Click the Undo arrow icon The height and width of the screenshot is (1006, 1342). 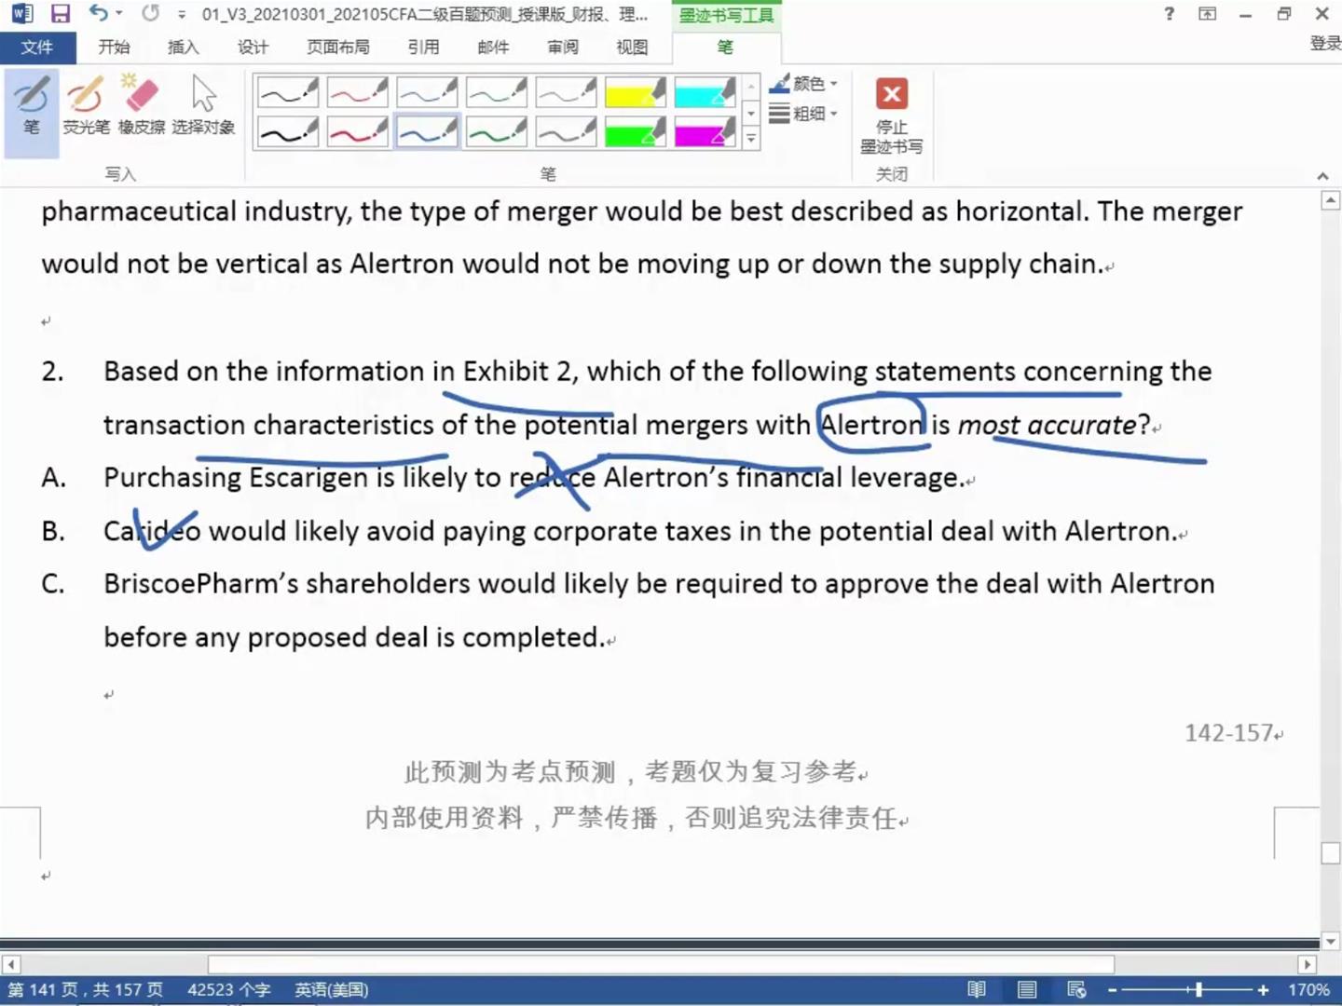tap(98, 14)
